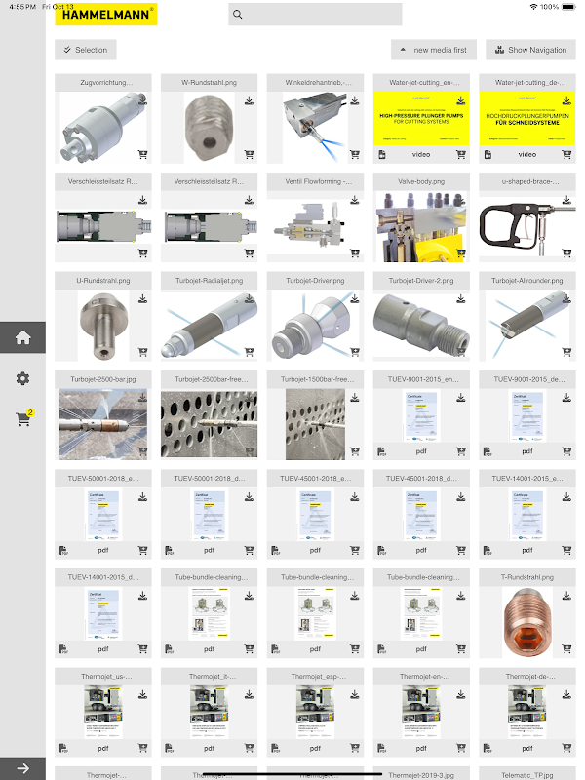Screen dimensions: 585x780
Task: Add Thermojet_it pdf to cart
Action: click(249, 748)
